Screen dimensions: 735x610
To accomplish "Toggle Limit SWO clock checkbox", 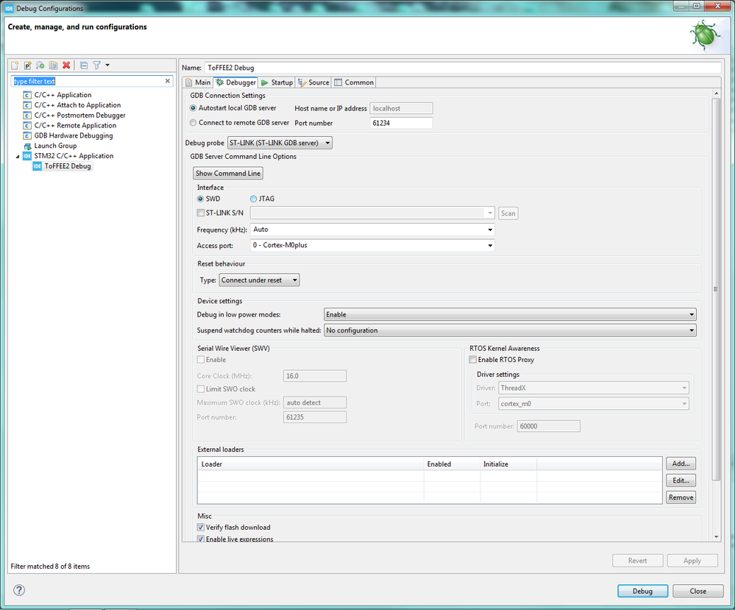I will [x=201, y=389].
